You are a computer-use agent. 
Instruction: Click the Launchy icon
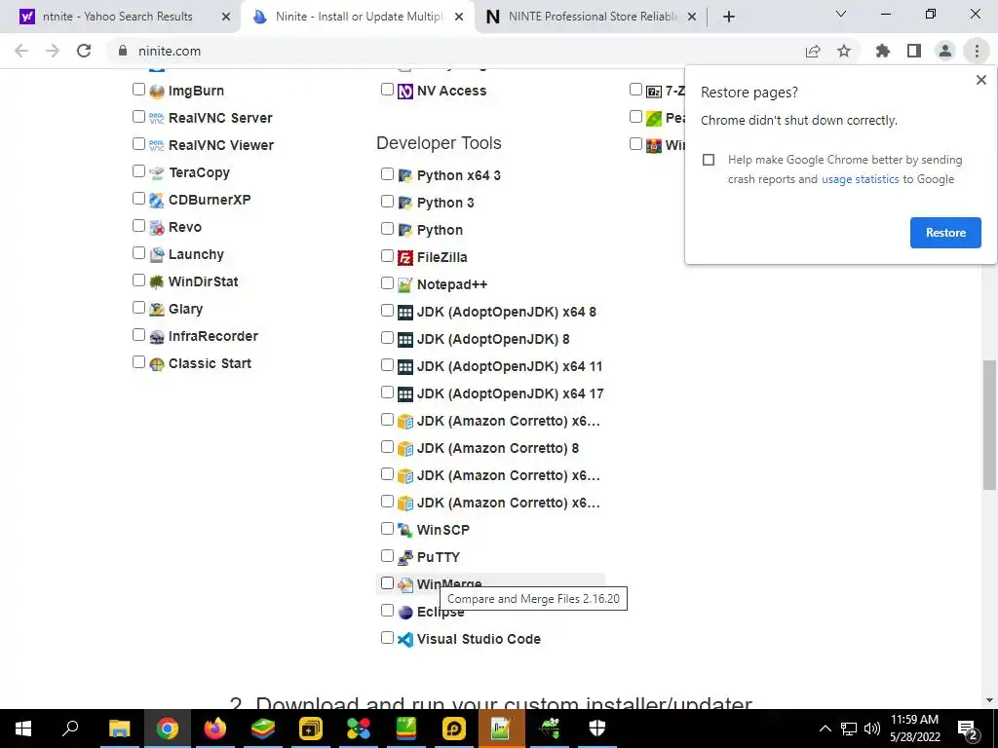click(157, 255)
